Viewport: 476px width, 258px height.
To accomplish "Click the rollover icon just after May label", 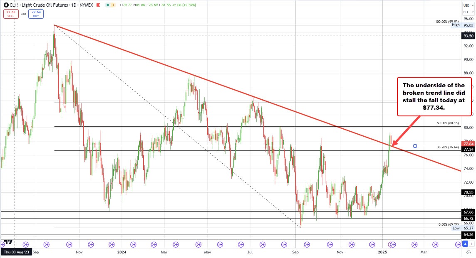I will click(x=219, y=244).
